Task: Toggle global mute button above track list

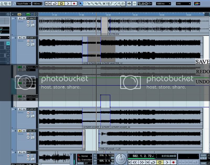Action: pos(19,14)
